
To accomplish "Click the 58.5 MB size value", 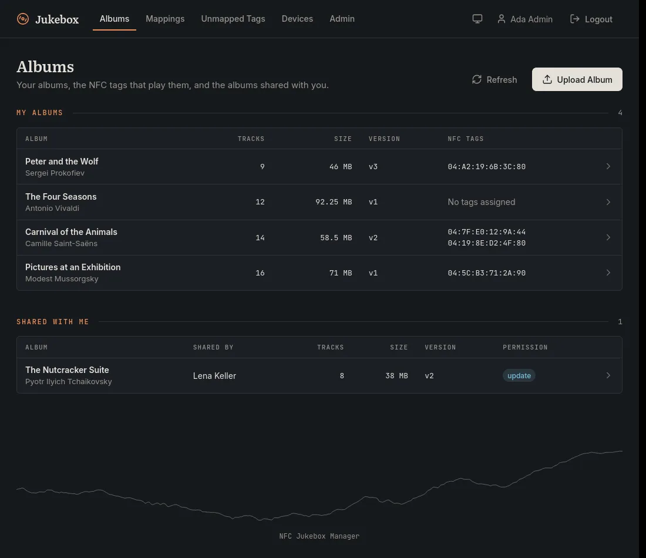I will tap(336, 238).
